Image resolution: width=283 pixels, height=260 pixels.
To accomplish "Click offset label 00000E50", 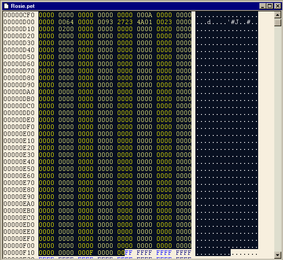I will coord(19,169).
